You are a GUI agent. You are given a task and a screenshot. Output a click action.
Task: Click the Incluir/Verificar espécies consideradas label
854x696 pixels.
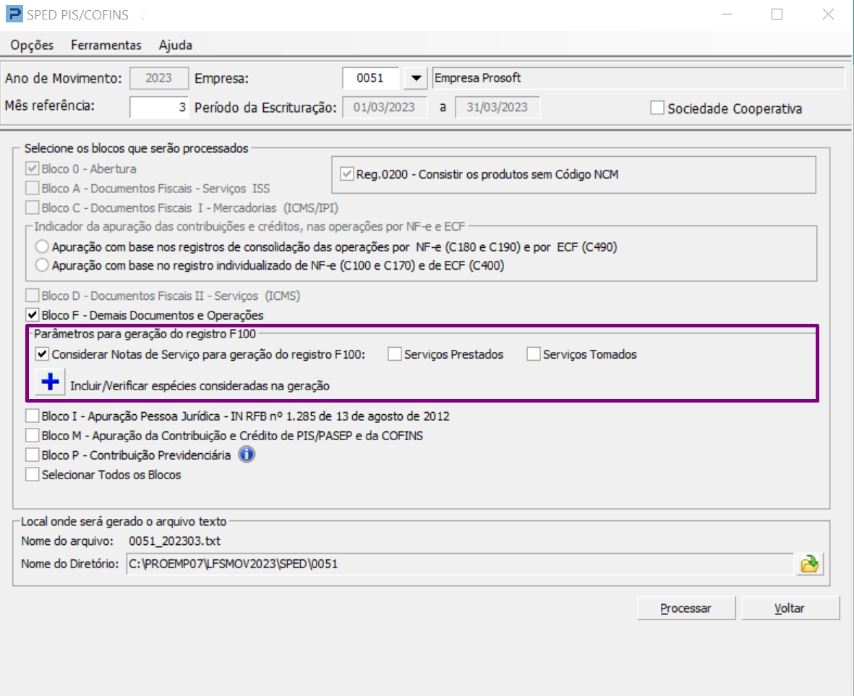(x=200, y=386)
